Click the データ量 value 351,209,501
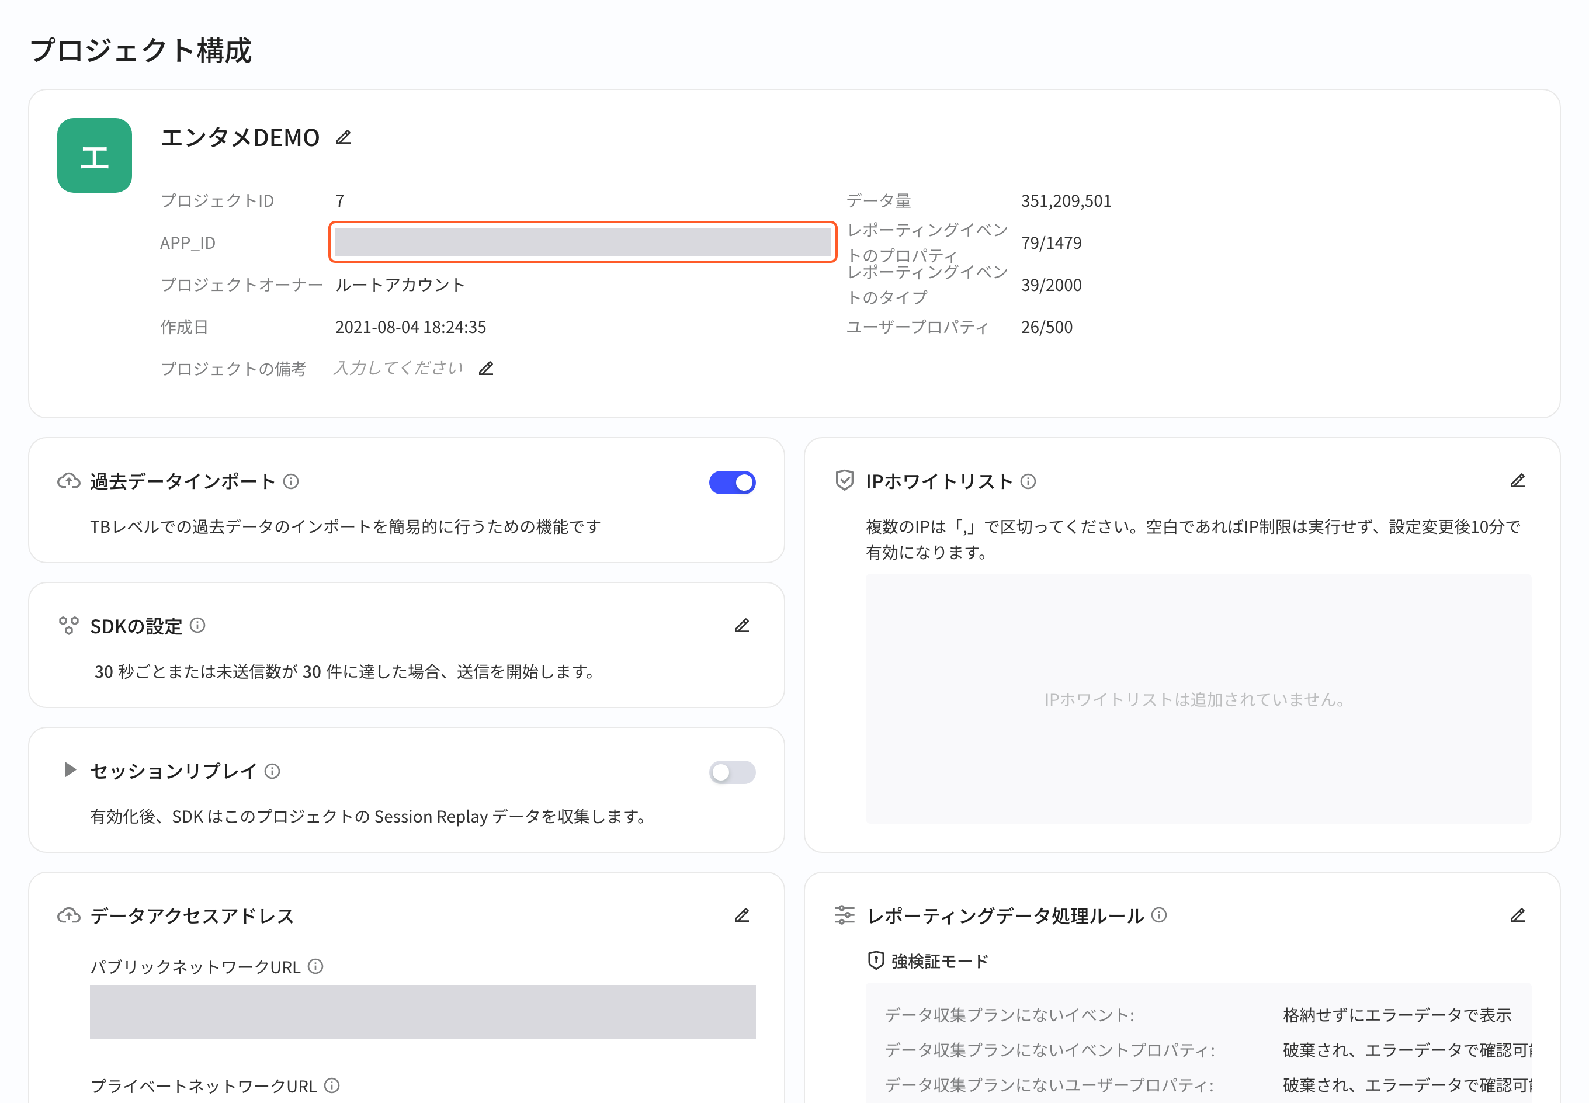This screenshot has width=1589, height=1103. click(x=1066, y=201)
